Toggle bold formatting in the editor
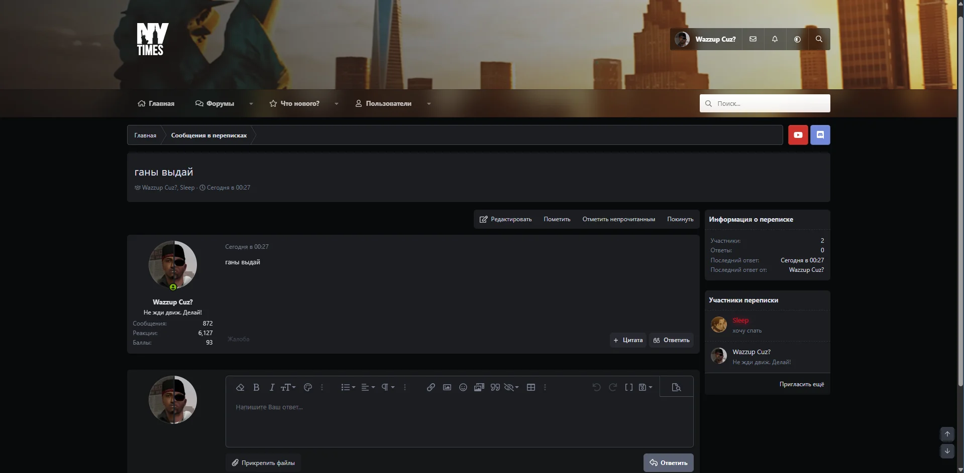Viewport: 964px width, 473px height. 256,387
